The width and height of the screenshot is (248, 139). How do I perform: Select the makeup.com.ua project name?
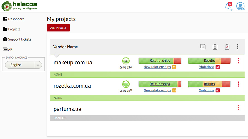pyautogui.click(x=73, y=63)
